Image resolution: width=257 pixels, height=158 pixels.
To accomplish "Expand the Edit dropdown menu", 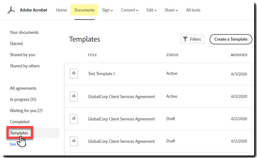I will point(151,10).
